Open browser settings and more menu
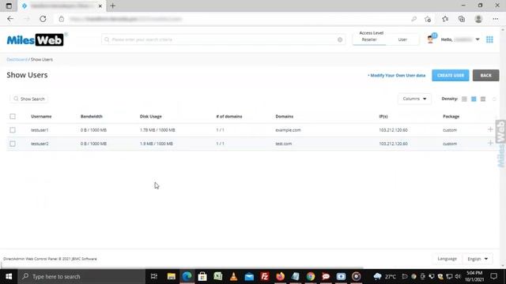Image resolution: width=506 pixels, height=284 pixels. (x=496, y=19)
